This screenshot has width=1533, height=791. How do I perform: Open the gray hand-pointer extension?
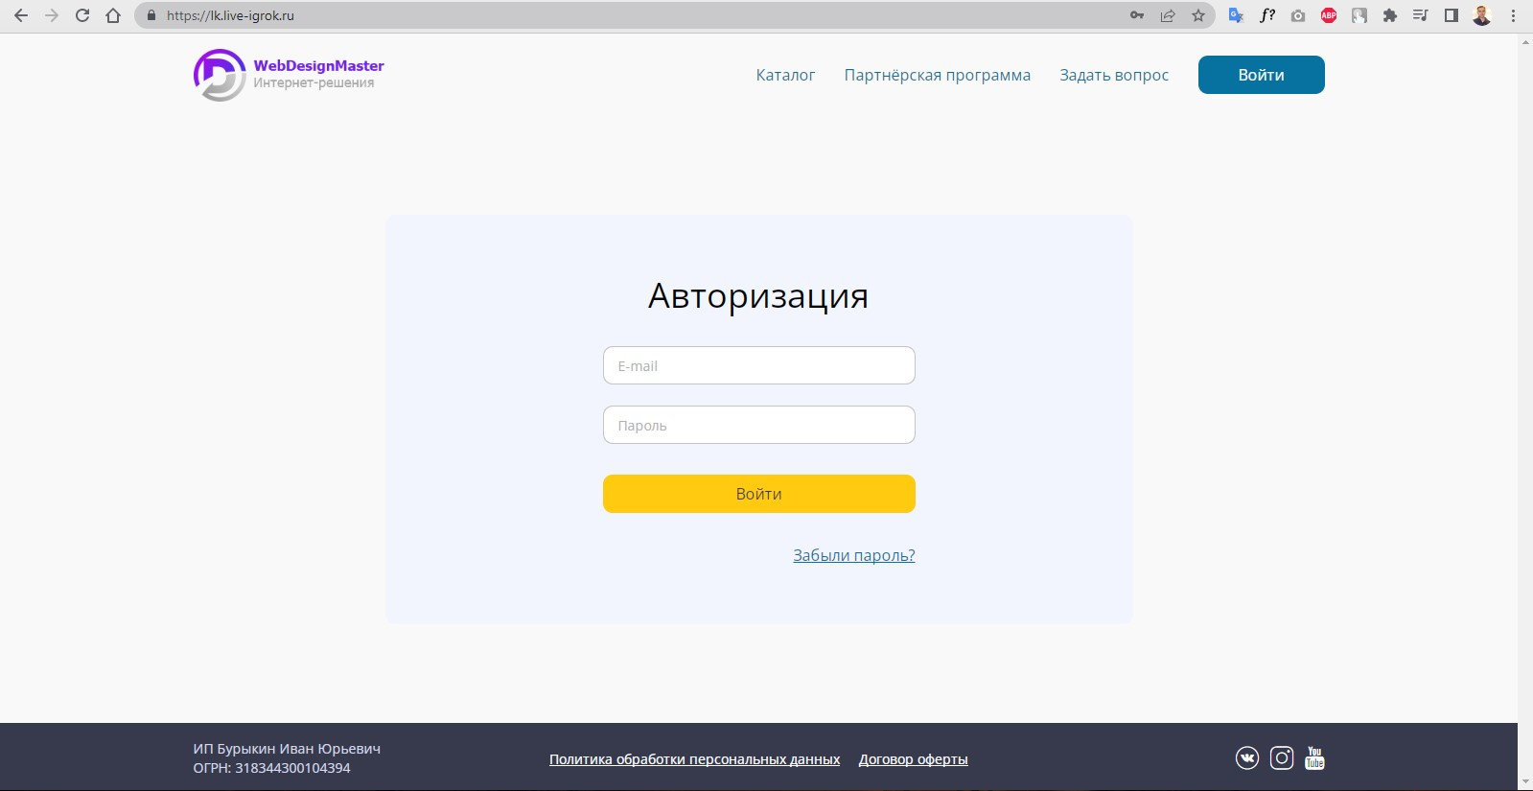(x=1359, y=15)
